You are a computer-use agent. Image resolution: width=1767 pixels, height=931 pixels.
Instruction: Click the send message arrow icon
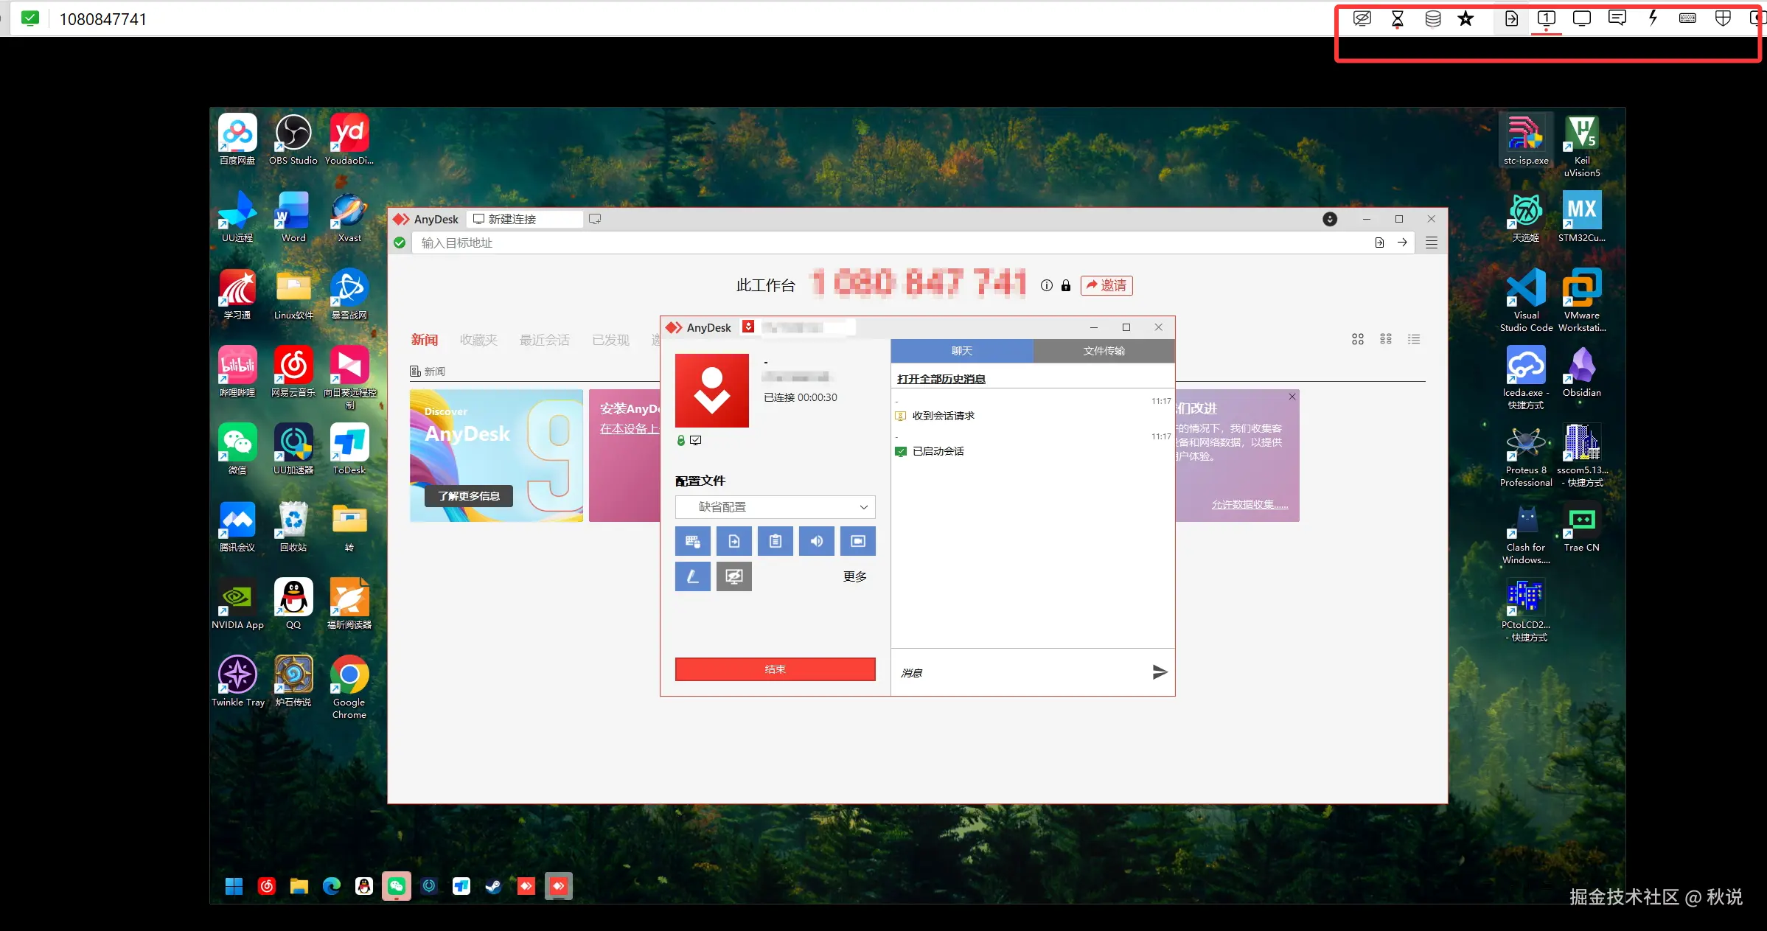(x=1160, y=672)
